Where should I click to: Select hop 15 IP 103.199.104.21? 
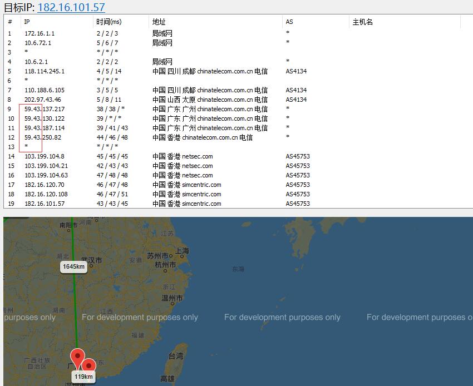pyautogui.click(x=46, y=166)
